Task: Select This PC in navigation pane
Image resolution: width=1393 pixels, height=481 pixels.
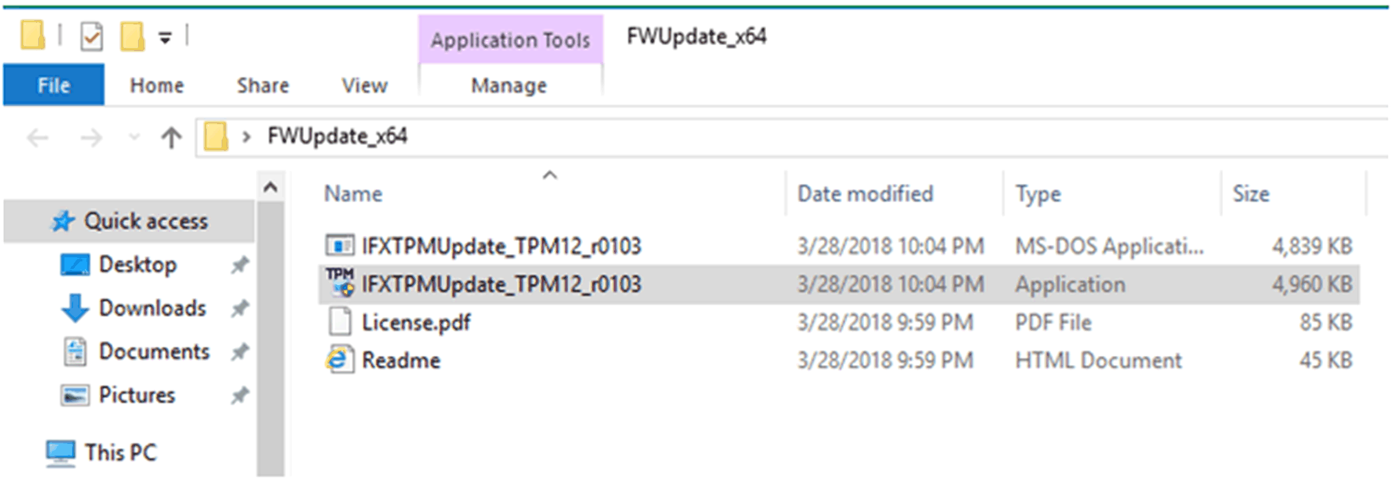Action: pos(120,452)
